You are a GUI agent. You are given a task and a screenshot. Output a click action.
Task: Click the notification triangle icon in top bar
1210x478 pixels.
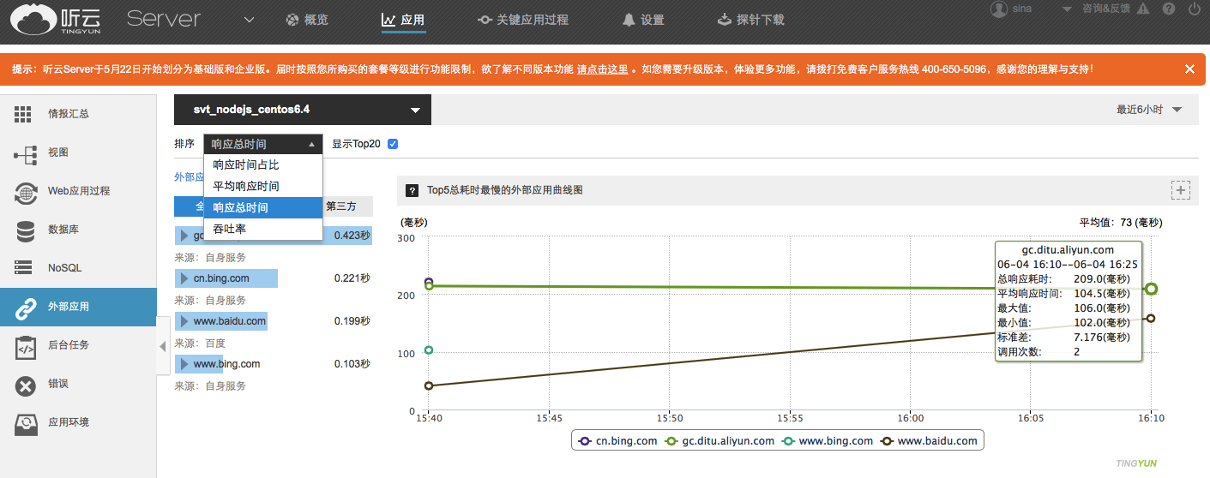click(1145, 9)
